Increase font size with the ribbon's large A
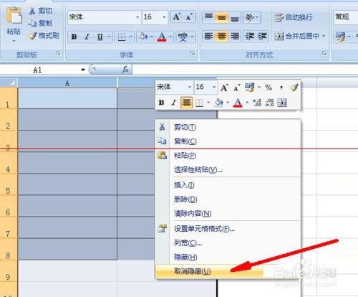The width and height of the screenshot is (358, 297). 177,17
